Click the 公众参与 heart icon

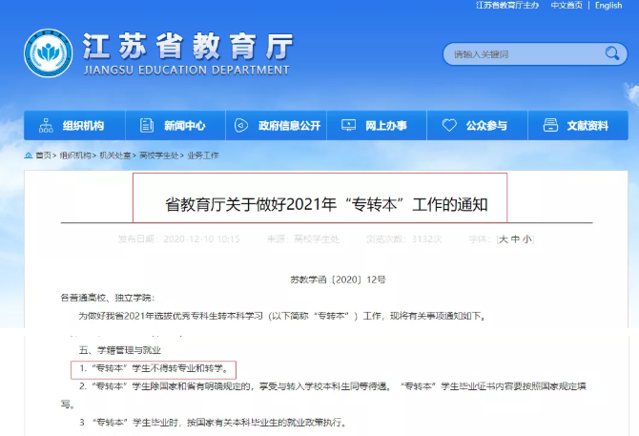pos(449,126)
